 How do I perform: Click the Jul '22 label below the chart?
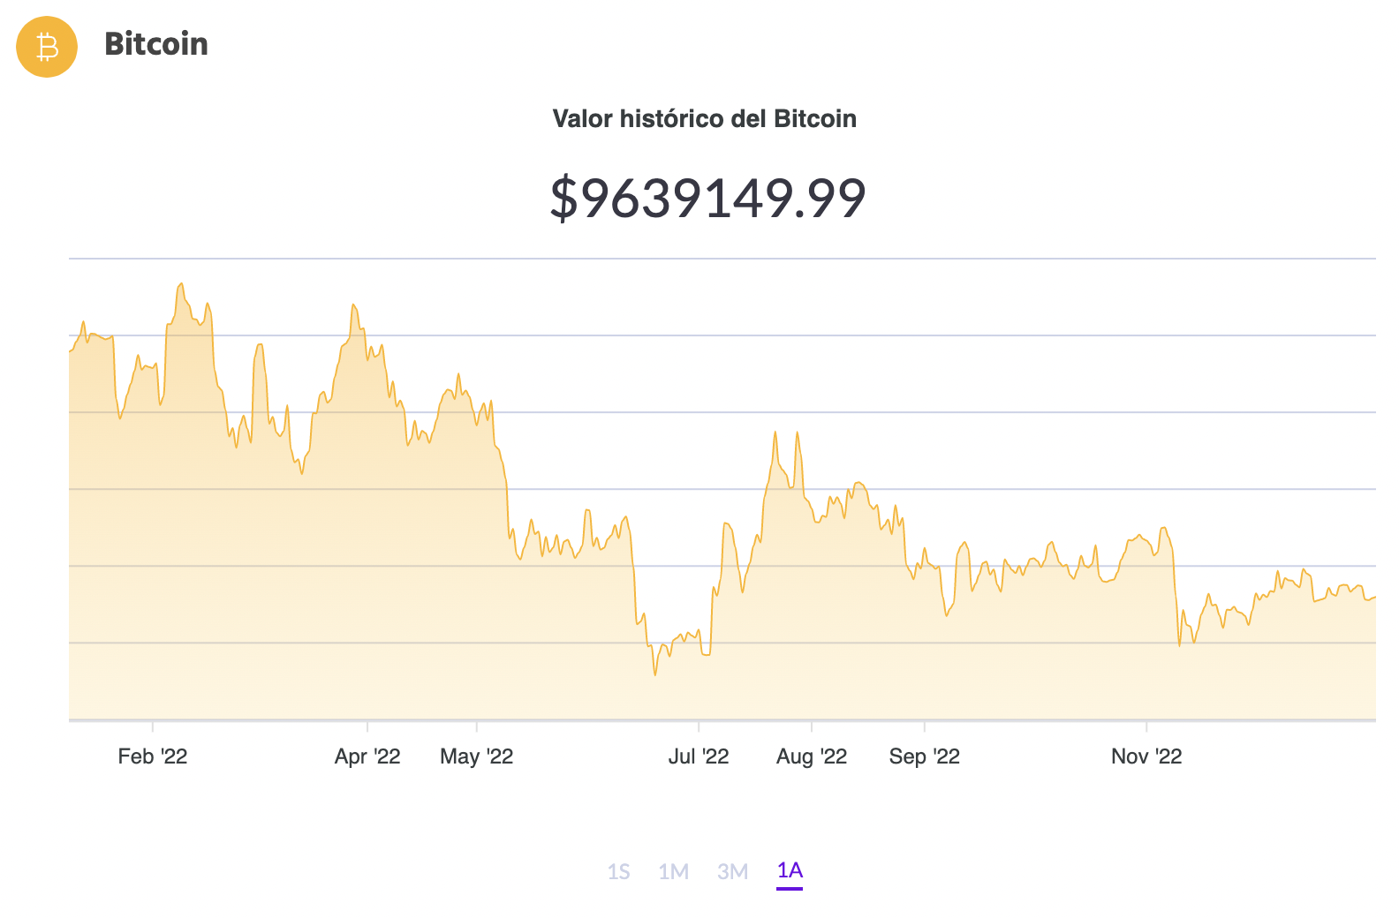tap(700, 756)
